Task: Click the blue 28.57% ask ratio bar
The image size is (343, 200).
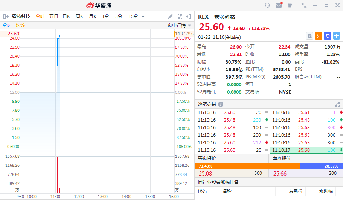Action: pos(322,166)
